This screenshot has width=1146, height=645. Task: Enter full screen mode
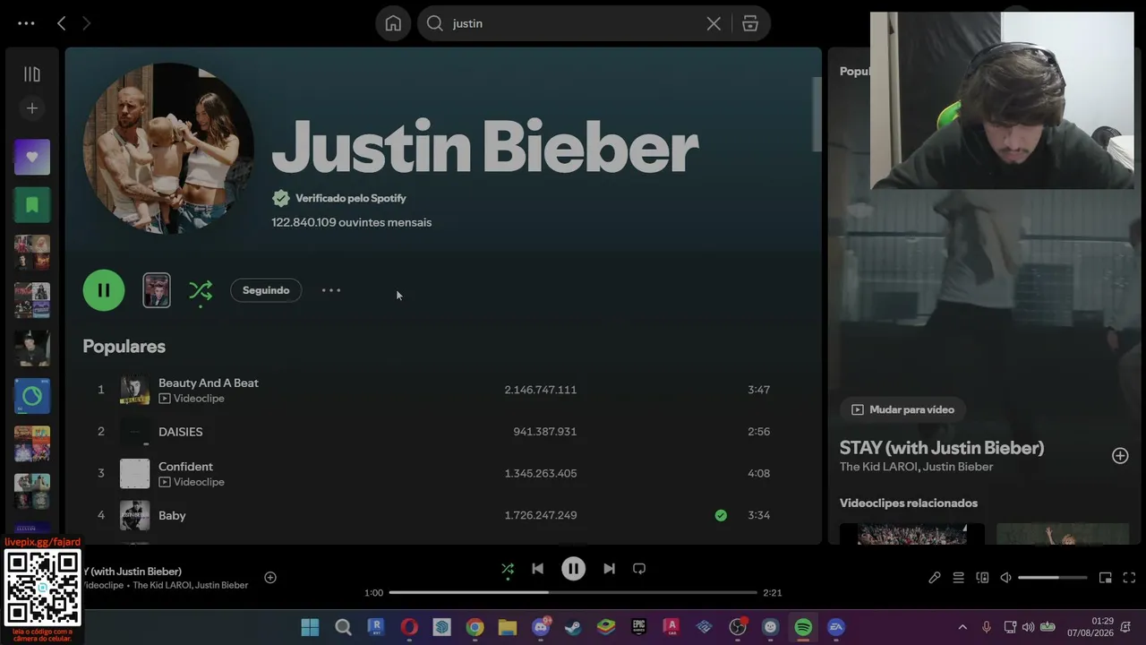[x=1129, y=578]
